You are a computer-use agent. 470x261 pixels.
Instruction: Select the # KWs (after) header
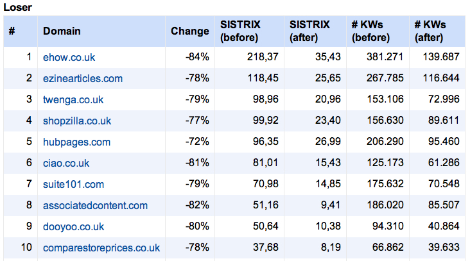click(x=430, y=31)
